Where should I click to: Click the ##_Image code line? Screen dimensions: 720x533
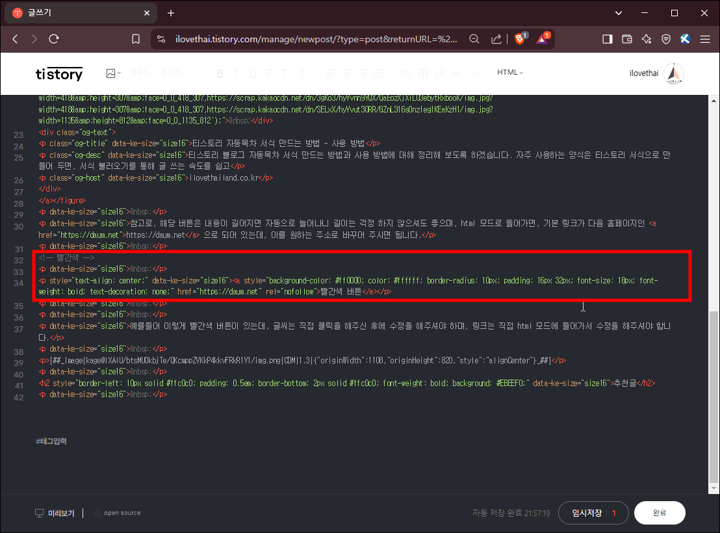coord(302,361)
